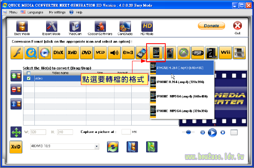Screen dimensions: 254x168
Task: Open the My settings menu
Action: [x=57, y=12]
